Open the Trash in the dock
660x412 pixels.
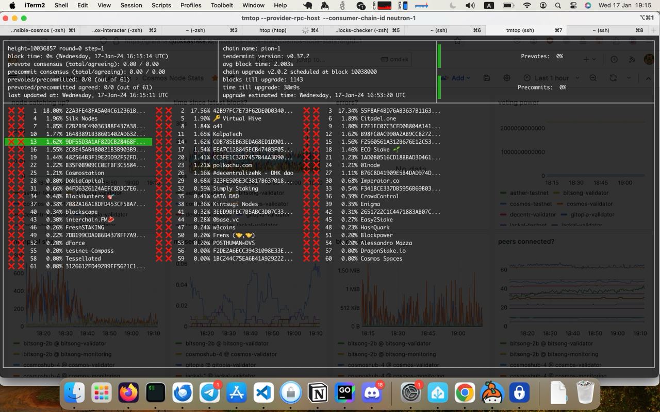point(585,393)
